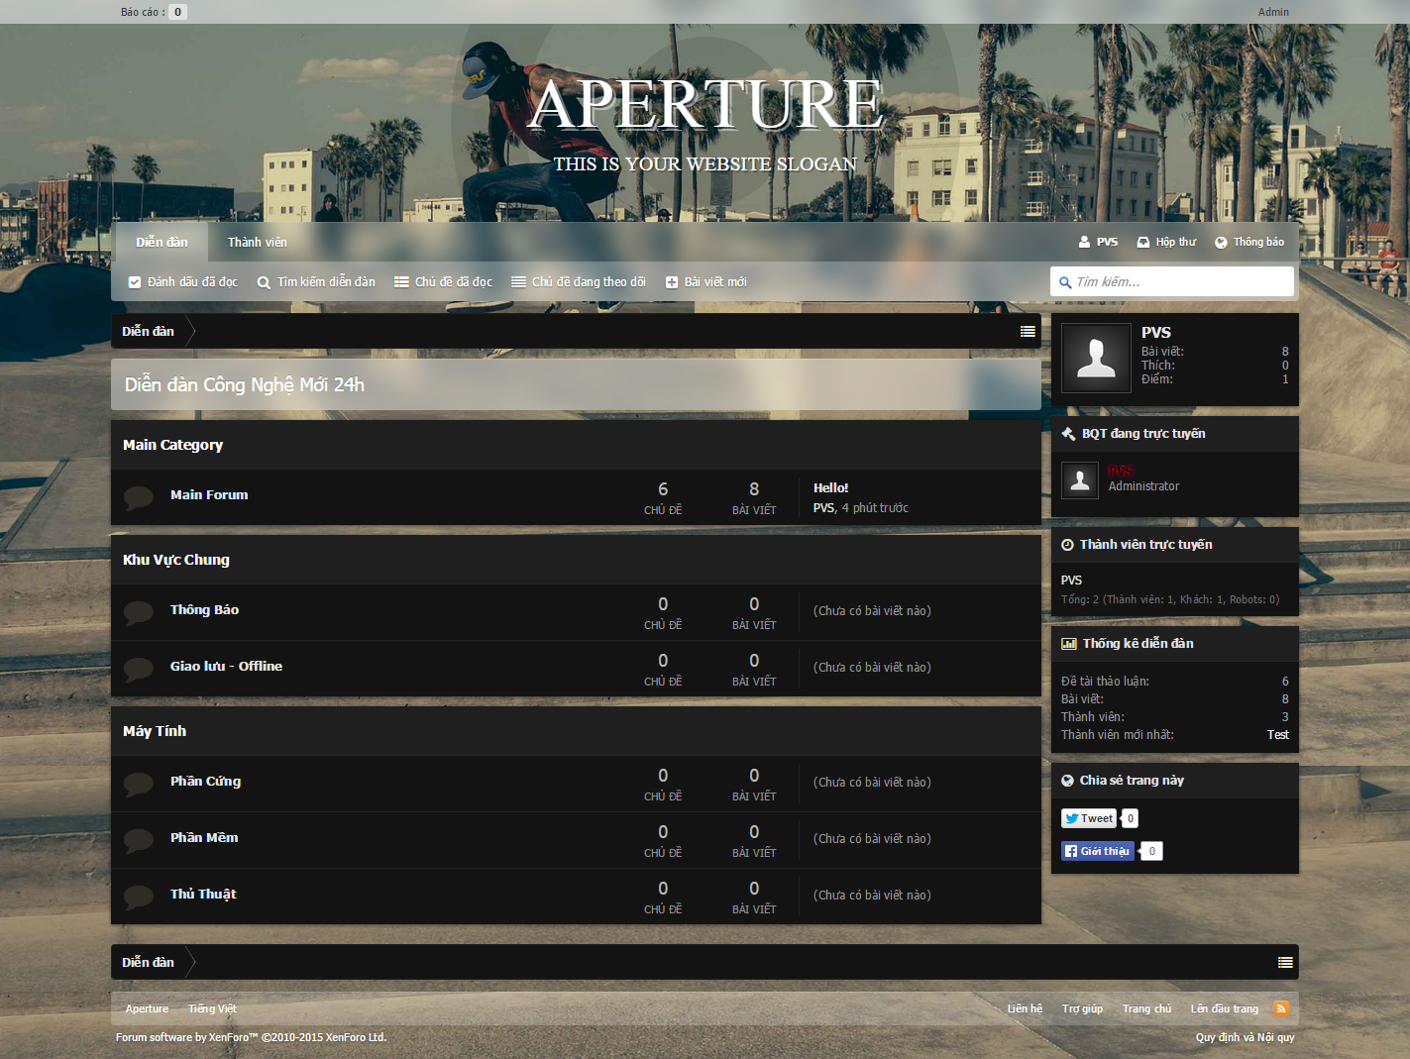Open the bottom breadcrumb quick navigation menu icon
Screen dimensions: 1410x1059
tap(1285, 963)
